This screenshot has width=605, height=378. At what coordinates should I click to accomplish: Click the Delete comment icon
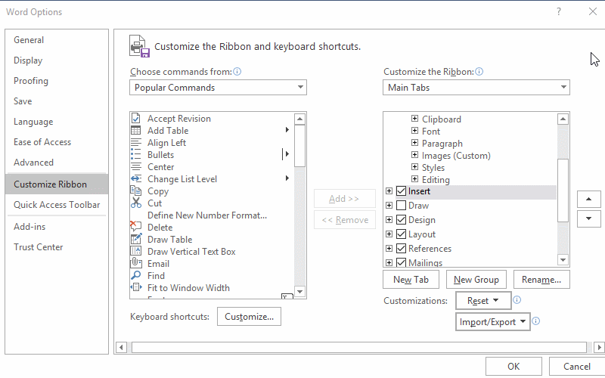136,226
